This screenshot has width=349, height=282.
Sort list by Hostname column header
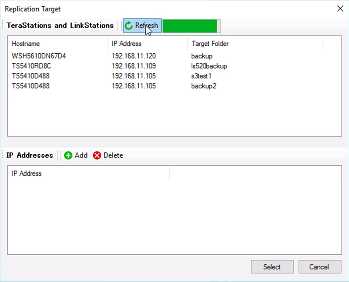tap(26, 43)
